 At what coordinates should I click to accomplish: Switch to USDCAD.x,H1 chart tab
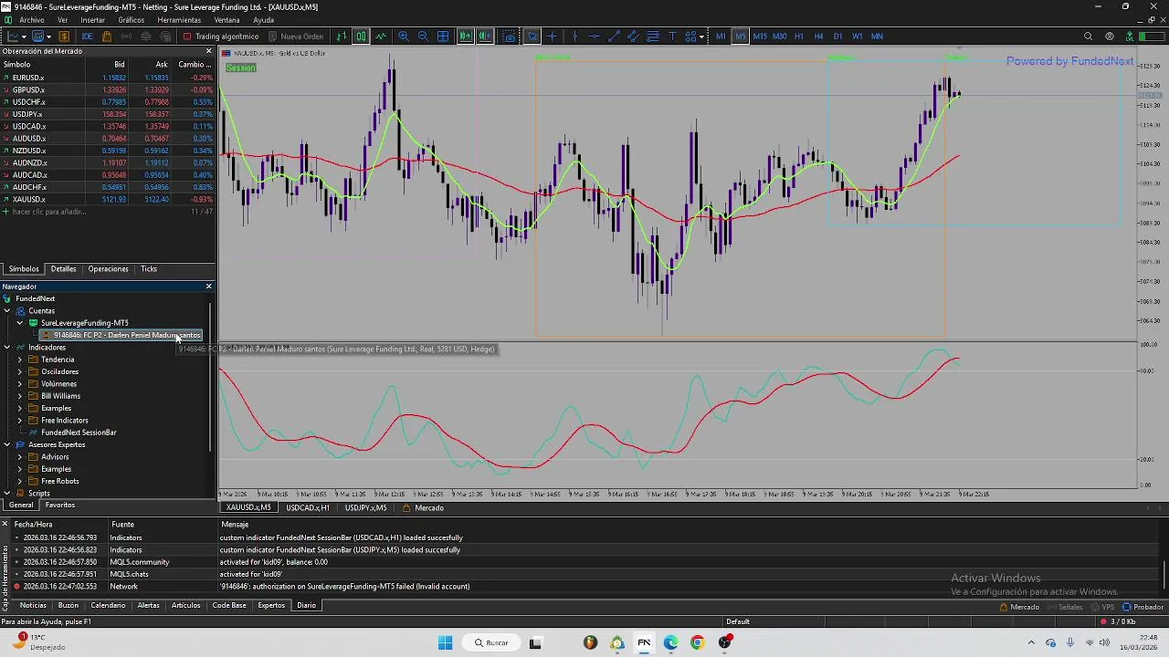click(x=308, y=507)
